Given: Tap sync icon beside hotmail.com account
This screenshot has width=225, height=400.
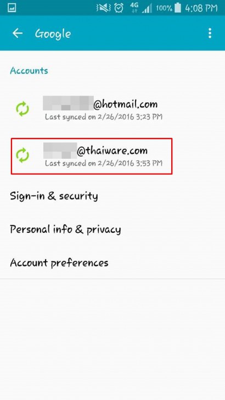Looking at the screenshot, I should pos(22,109).
